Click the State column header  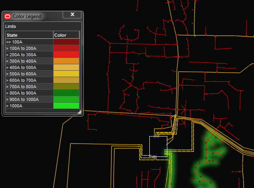click(29, 35)
